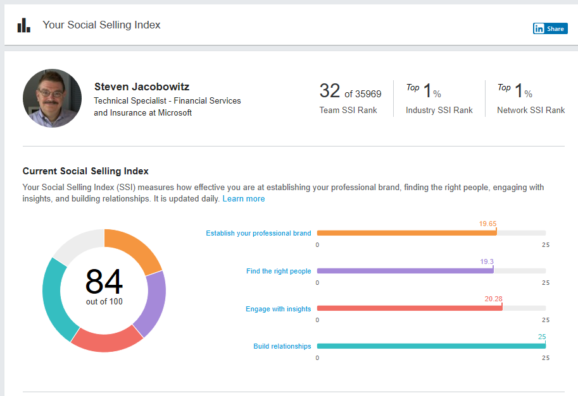
Task: Click the bar chart icon in header
Action: (23, 25)
